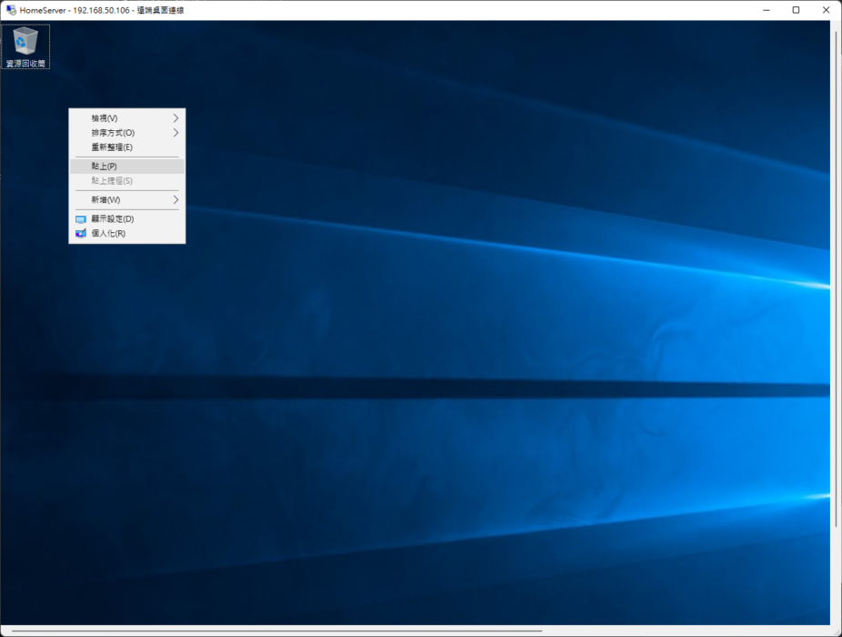Minimize the Remote Desktop window
Screen dimensions: 842x637
(767, 10)
